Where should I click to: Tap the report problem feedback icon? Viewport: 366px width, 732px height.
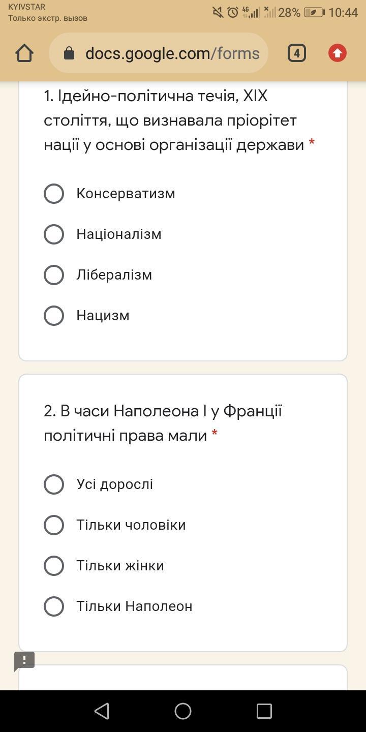tap(24, 661)
